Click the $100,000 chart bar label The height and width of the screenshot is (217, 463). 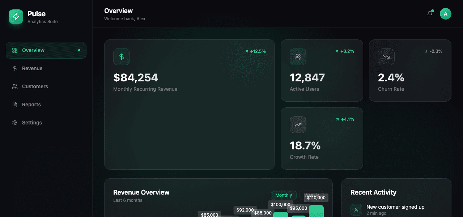(281, 205)
